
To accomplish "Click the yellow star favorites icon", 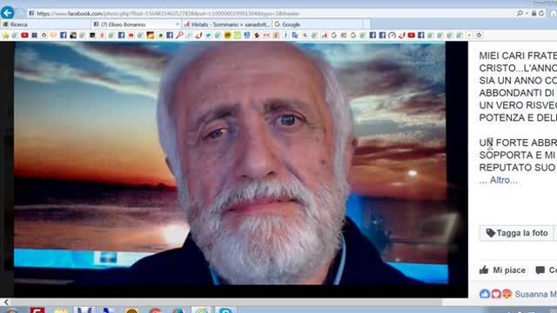I will 5,35.
